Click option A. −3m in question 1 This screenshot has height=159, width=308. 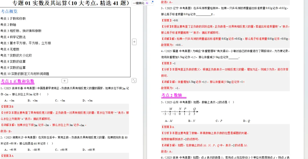pos(9,101)
